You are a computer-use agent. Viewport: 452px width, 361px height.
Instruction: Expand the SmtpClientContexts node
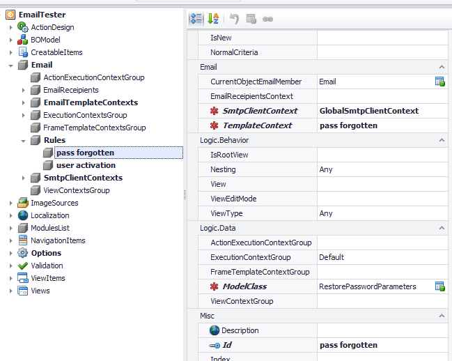coord(24,178)
